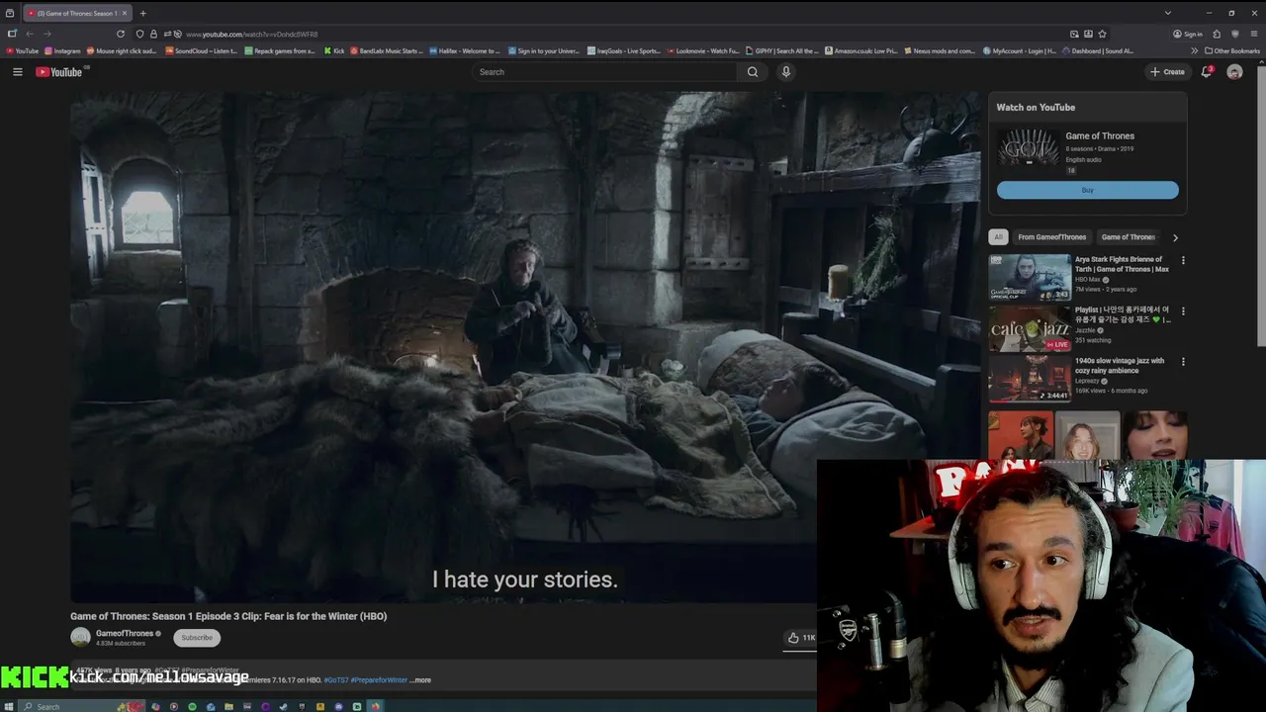
Task: Click the Buy button for Game of Thrones
Action: tap(1088, 190)
